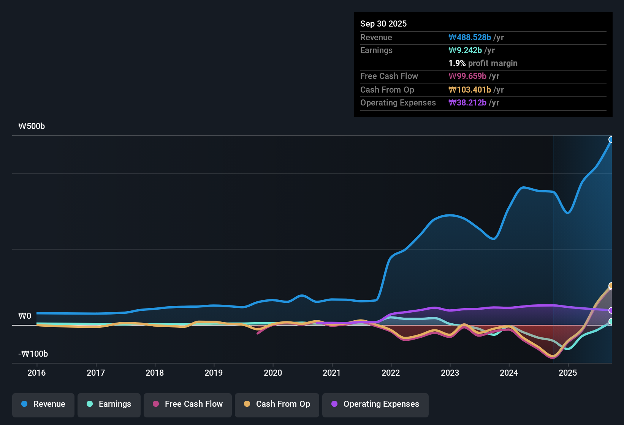Click the 2025 x-axis label
Image resolution: width=624 pixels, height=425 pixels.
(x=568, y=373)
